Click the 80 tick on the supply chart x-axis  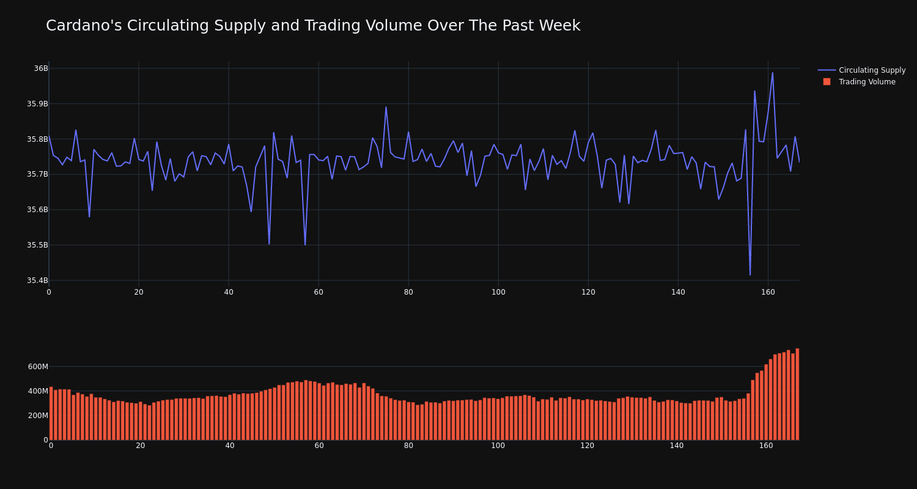pos(408,292)
